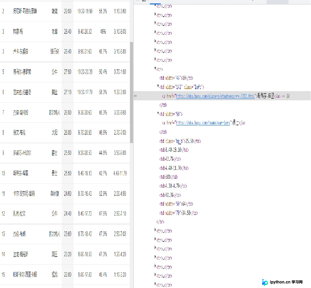Collapse the td width="50" node with warriors link
This screenshot has height=288, width=311.
pos(158,113)
